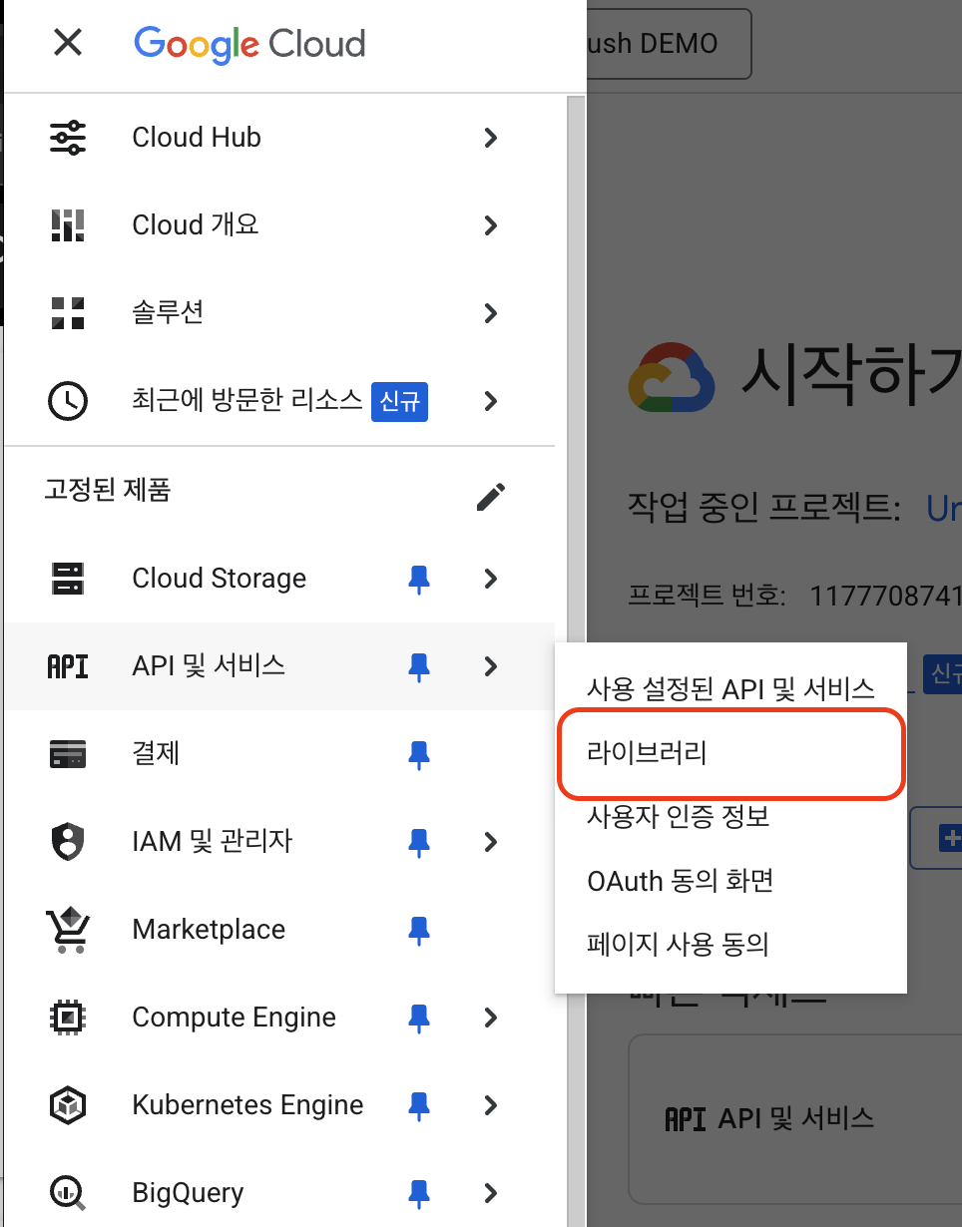Expand the API 및 서비스 submenu chevron
962x1227 pixels.
[490, 666]
